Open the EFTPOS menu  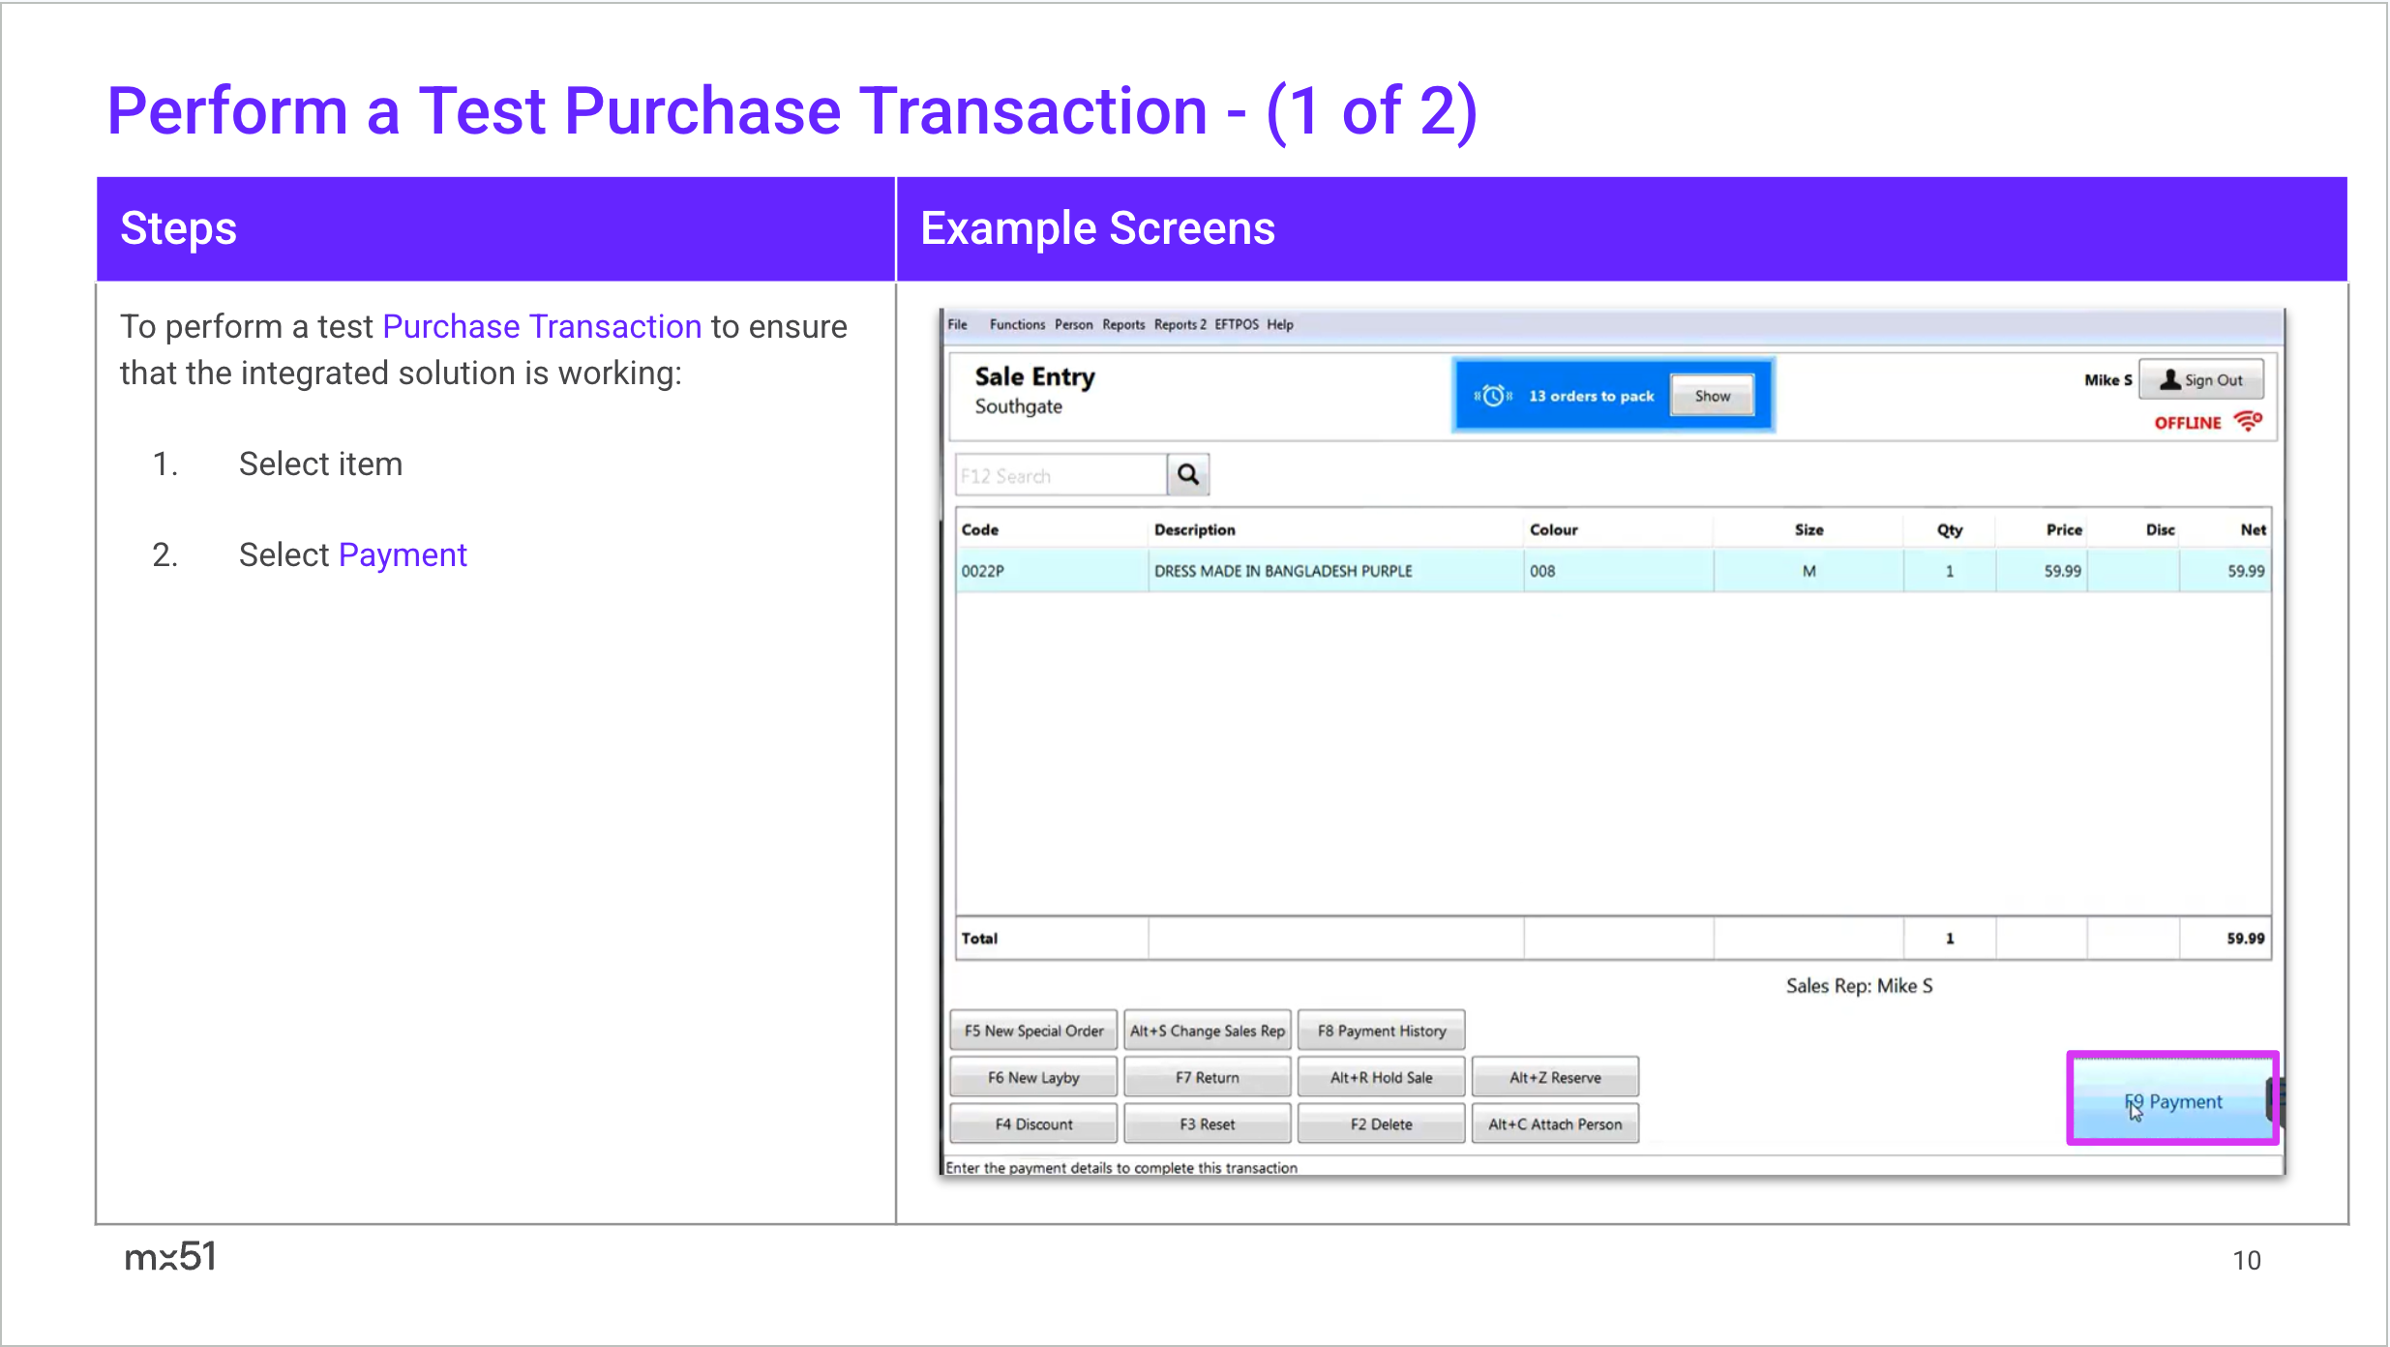1236,325
